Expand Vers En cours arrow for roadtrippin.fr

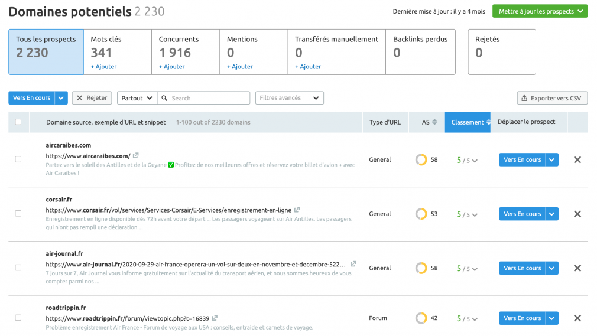click(x=551, y=318)
